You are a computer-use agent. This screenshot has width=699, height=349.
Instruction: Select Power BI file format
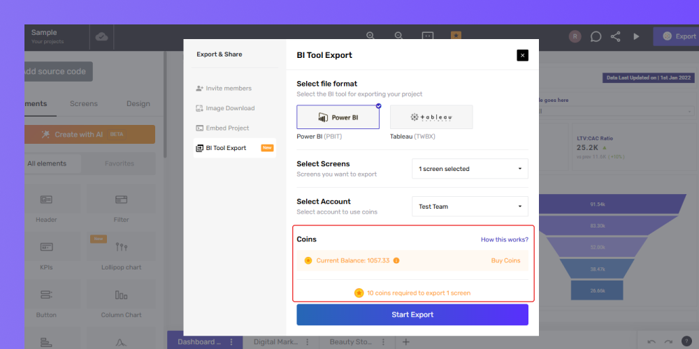[x=338, y=117]
